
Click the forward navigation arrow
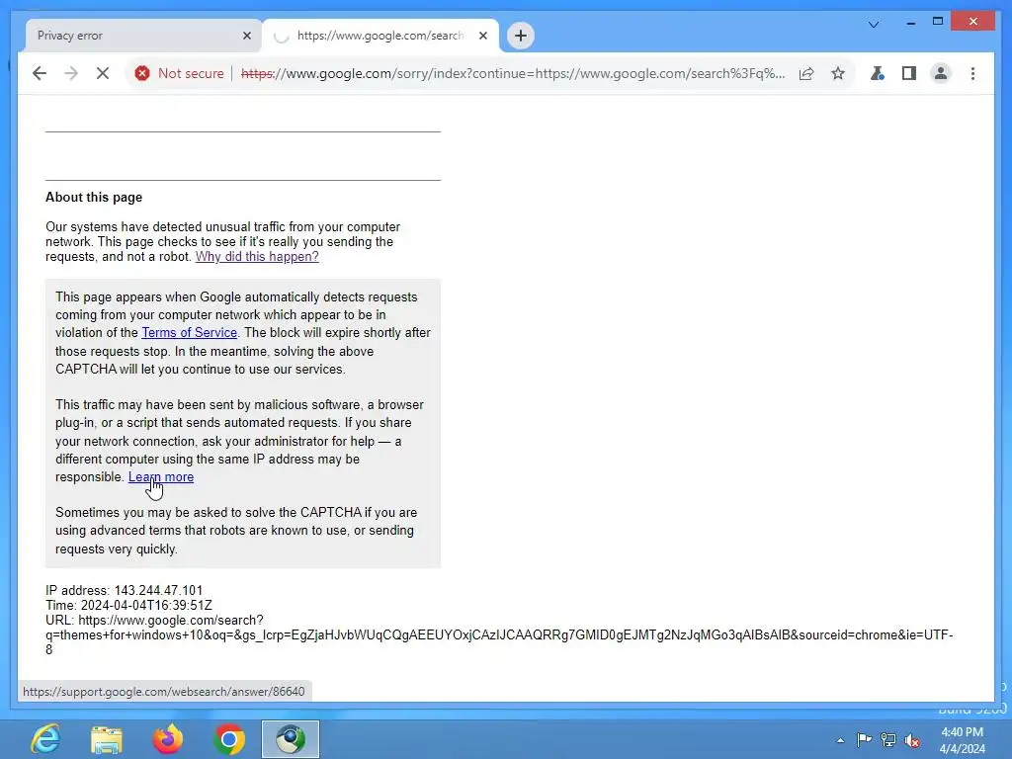point(71,73)
